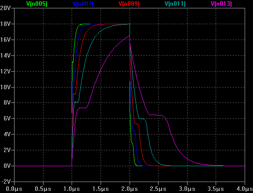Click the 12V vertical axis label

coord(5,71)
